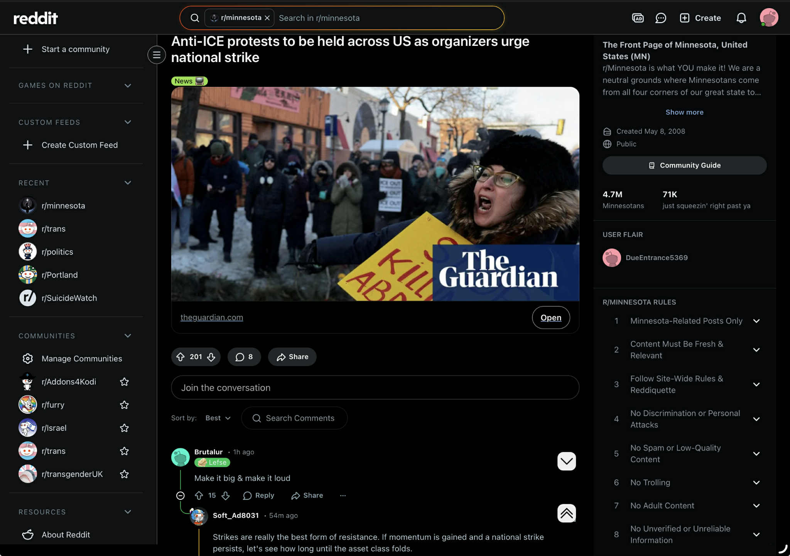Collapse the left sidebar with hamburger button
790x556 pixels.
pos(157,55)
